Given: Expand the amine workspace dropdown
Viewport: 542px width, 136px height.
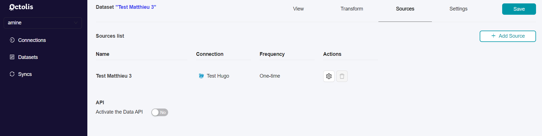Looking at the screenshot, I should click(x=43, y=23).
